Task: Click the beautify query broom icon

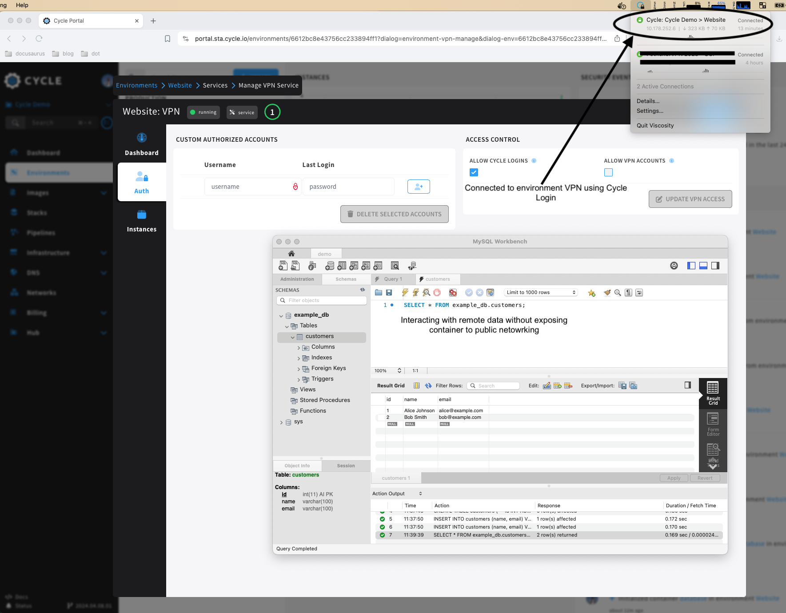Action: (607, 292)
